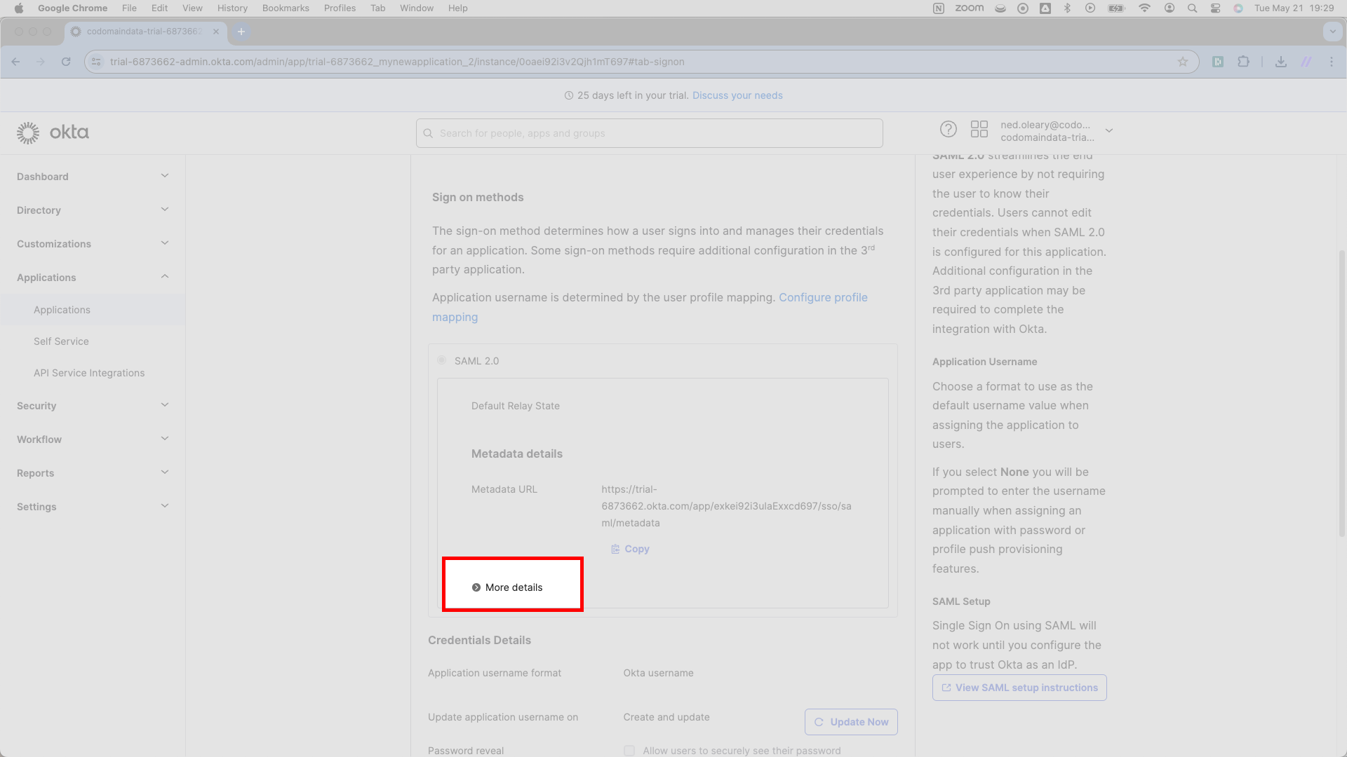Viewport: 1347px width, 757px height.
Task: Open the search people and apps field
Action: click(x=648, y=133)
